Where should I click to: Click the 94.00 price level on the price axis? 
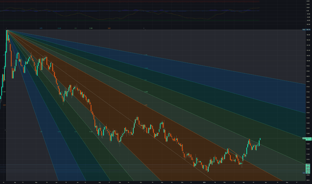pyautogui.click(x=308, y=123)
